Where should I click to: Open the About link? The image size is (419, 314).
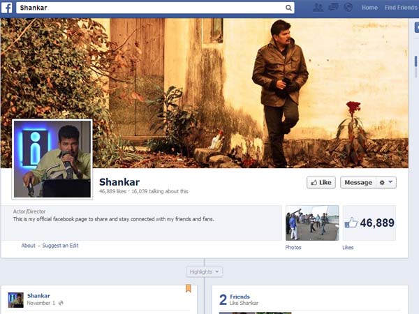click(28, 246)
